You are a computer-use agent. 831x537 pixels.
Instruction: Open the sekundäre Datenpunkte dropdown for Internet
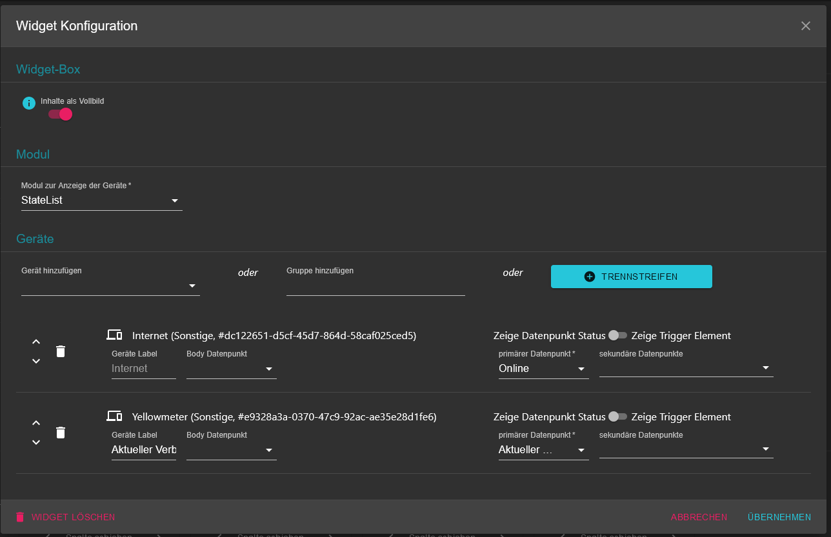[686, 368]
